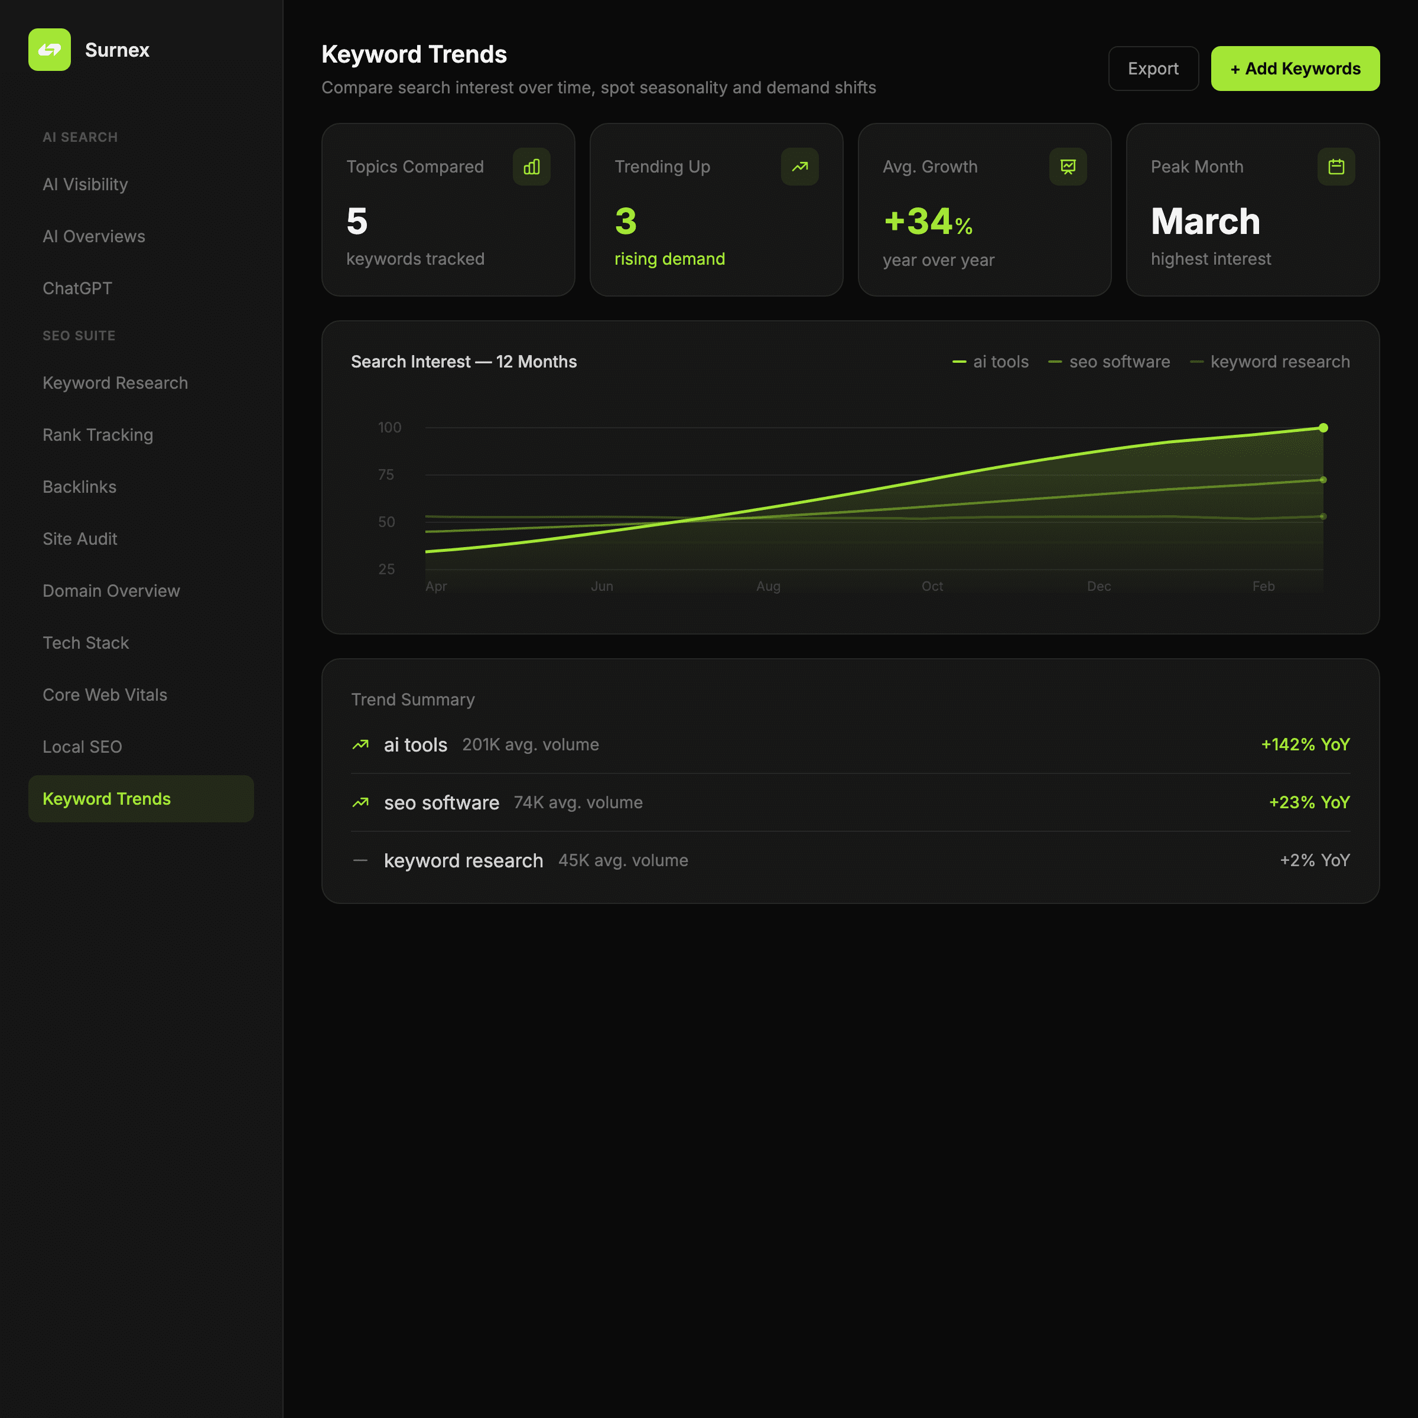The width and height of the screenshot is (1418, 1418).
Task: Click the Surnex logo icon
Action: coord(49,50)
